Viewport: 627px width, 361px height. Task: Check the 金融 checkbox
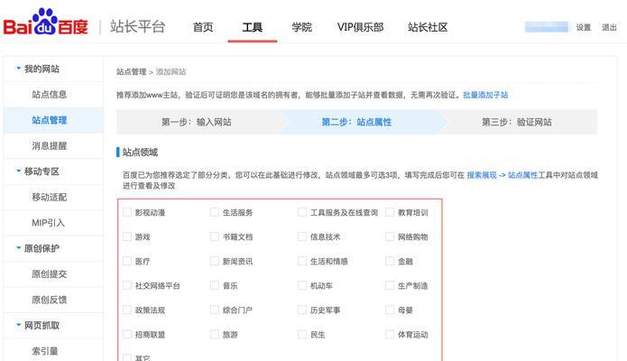click(390, 261)
